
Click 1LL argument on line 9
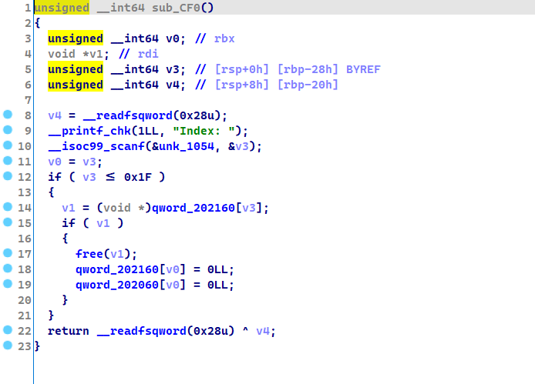pos(148,131)
